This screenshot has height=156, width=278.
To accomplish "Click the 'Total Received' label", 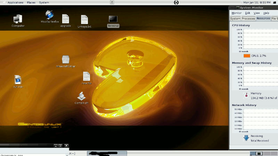I will pos(260,141).
